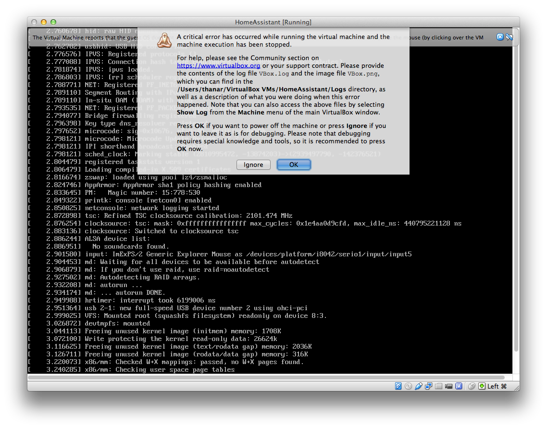Open the shared folders indicator
This screenshot has width=547, height=429.
click(x=439, y=386)
